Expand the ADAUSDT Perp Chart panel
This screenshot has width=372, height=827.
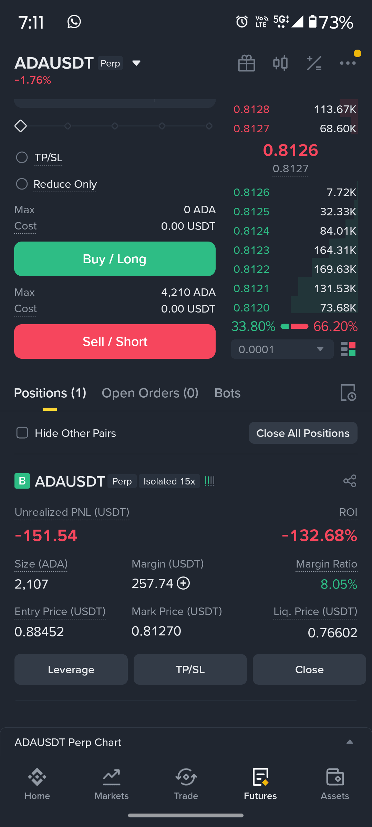tap(186, 742)
